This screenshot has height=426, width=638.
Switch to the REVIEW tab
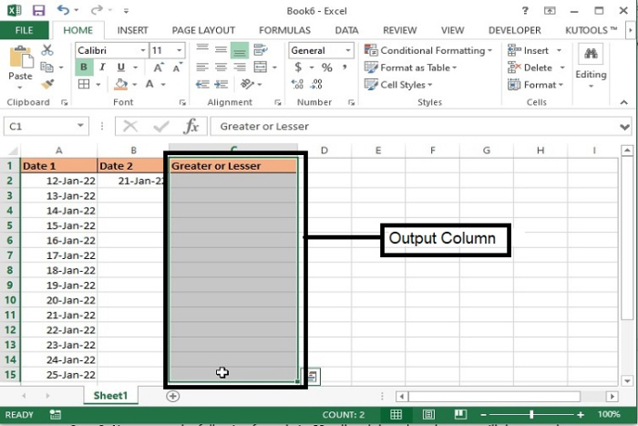click(x=399, y=30)
